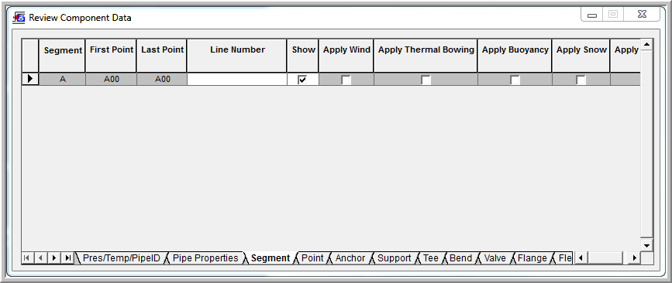The image size is (672, 283).
Task: Tick the Apply Buoyancy checkbox
Action: click(x=515, y=80)
